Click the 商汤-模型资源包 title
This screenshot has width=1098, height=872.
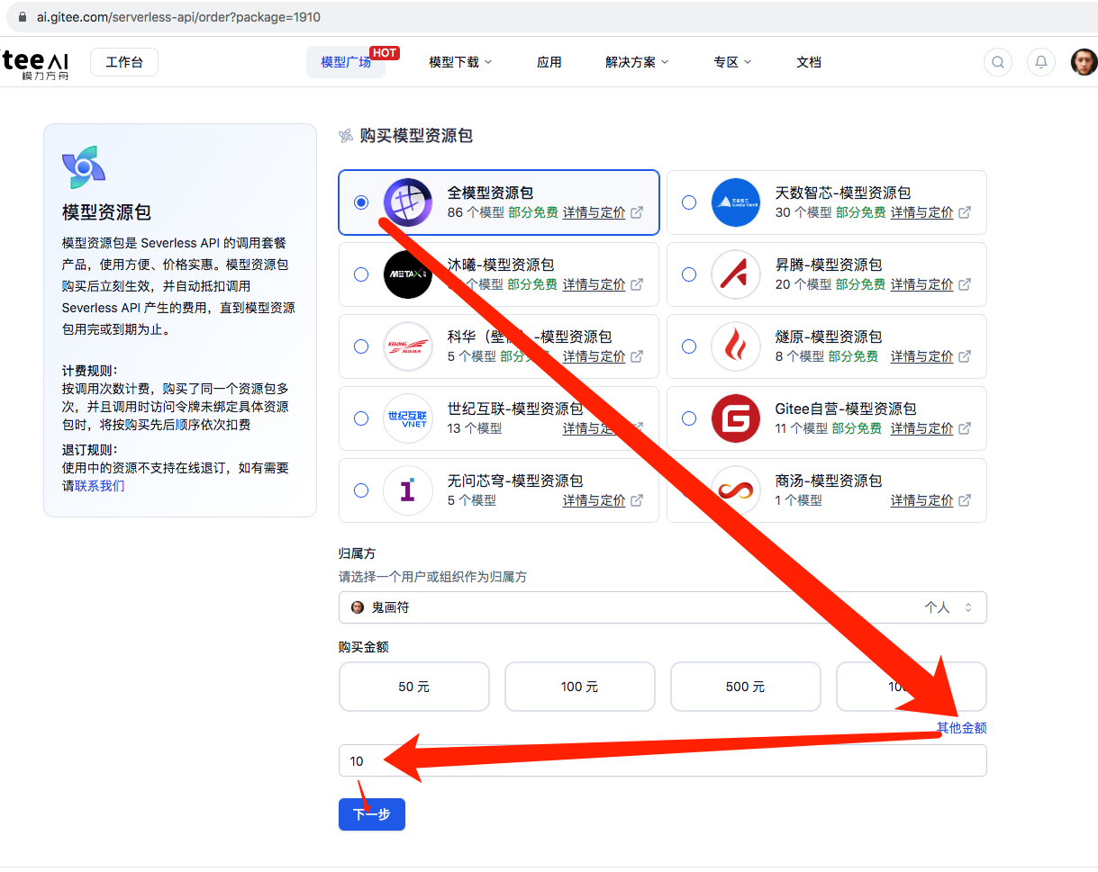[x=829, y=481]
